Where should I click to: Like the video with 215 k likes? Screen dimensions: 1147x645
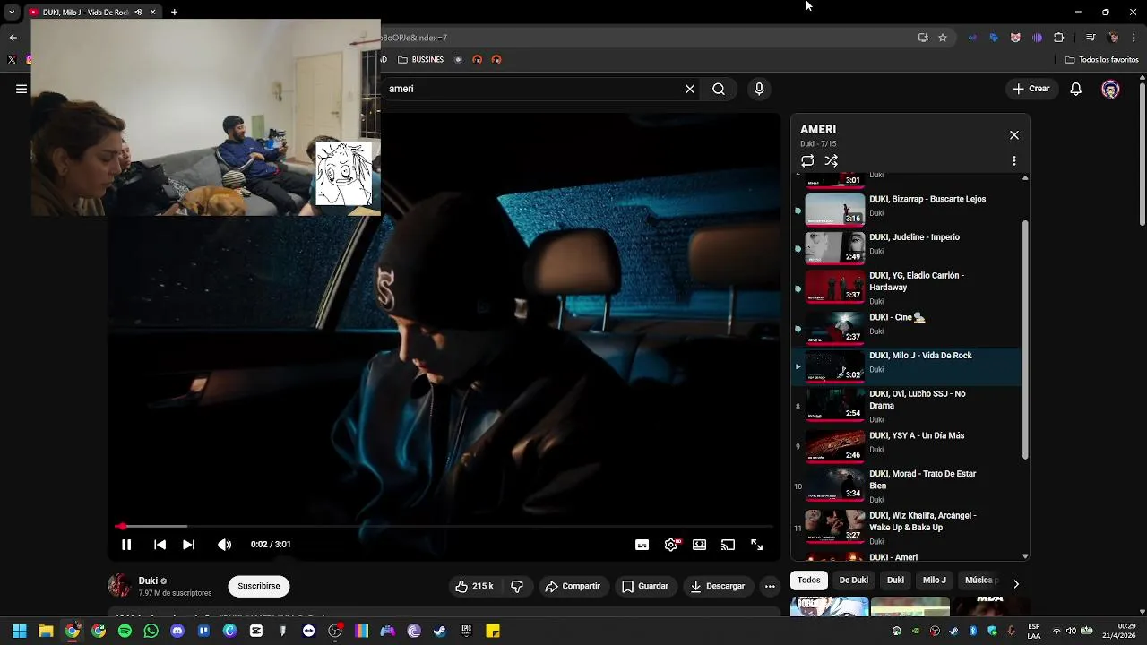(474, 586)
